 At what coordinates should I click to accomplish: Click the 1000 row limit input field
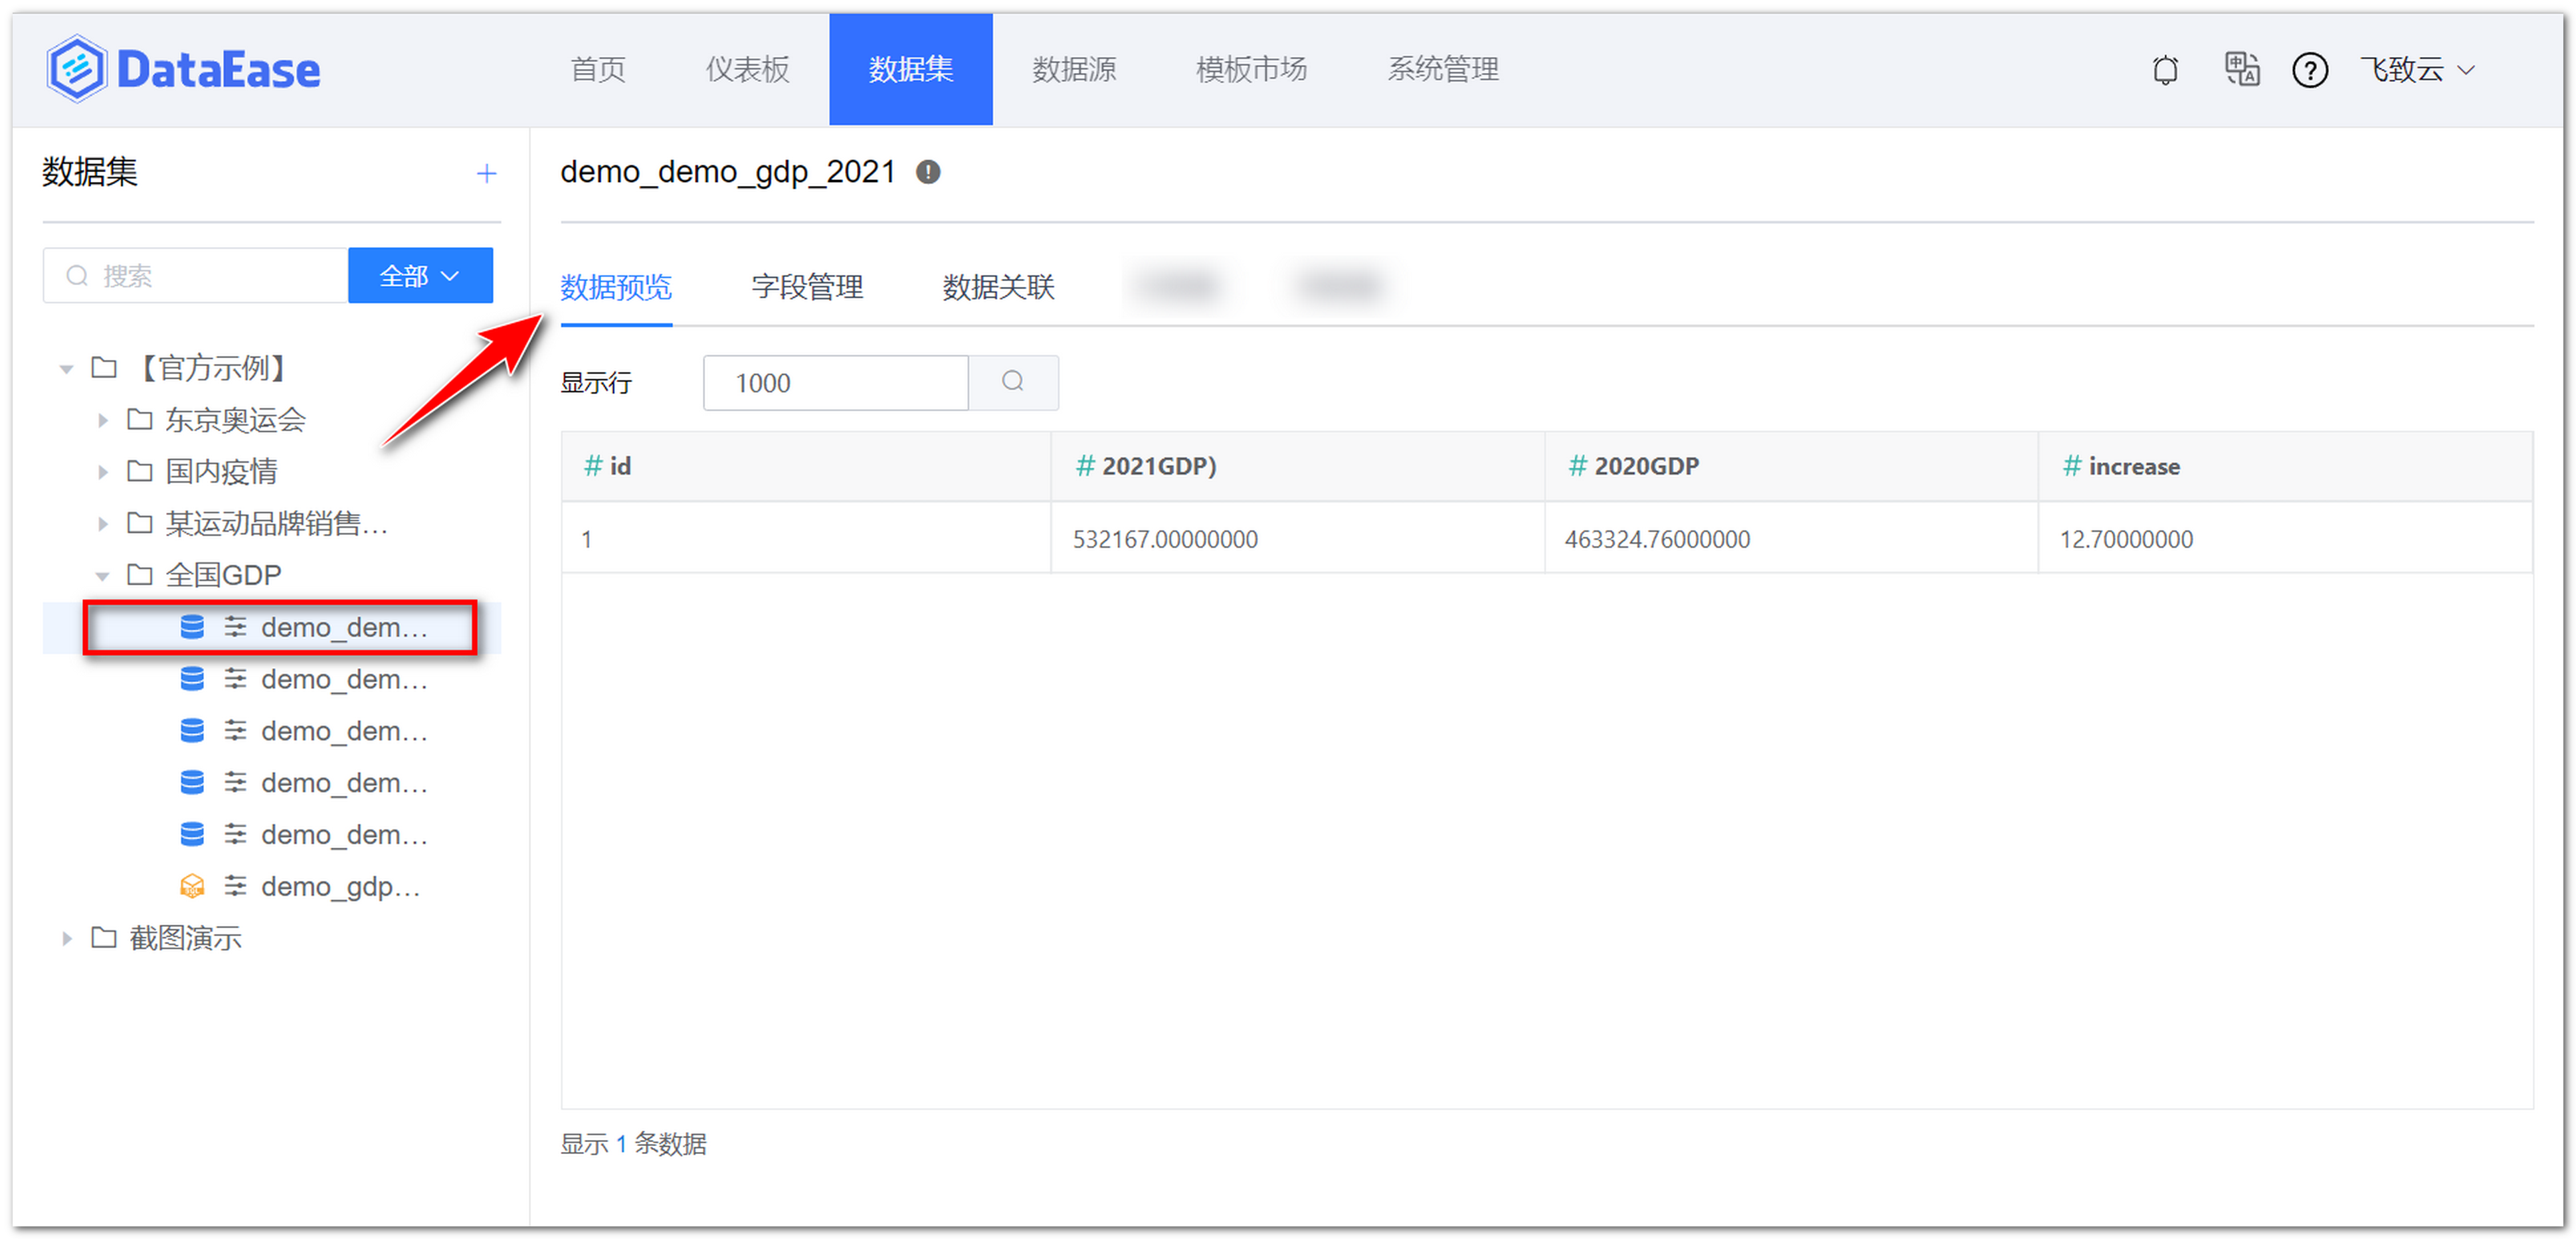point(835,382)
